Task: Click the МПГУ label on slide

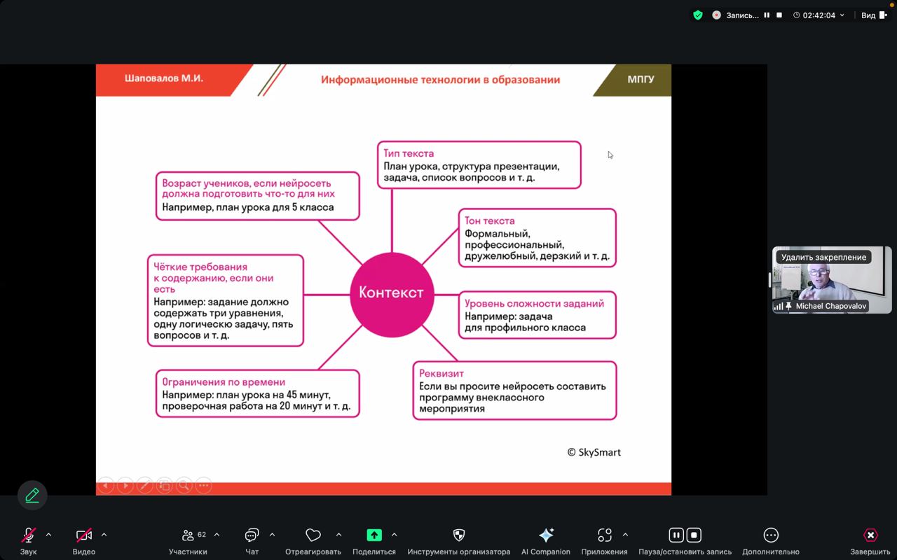Action: 641,79
